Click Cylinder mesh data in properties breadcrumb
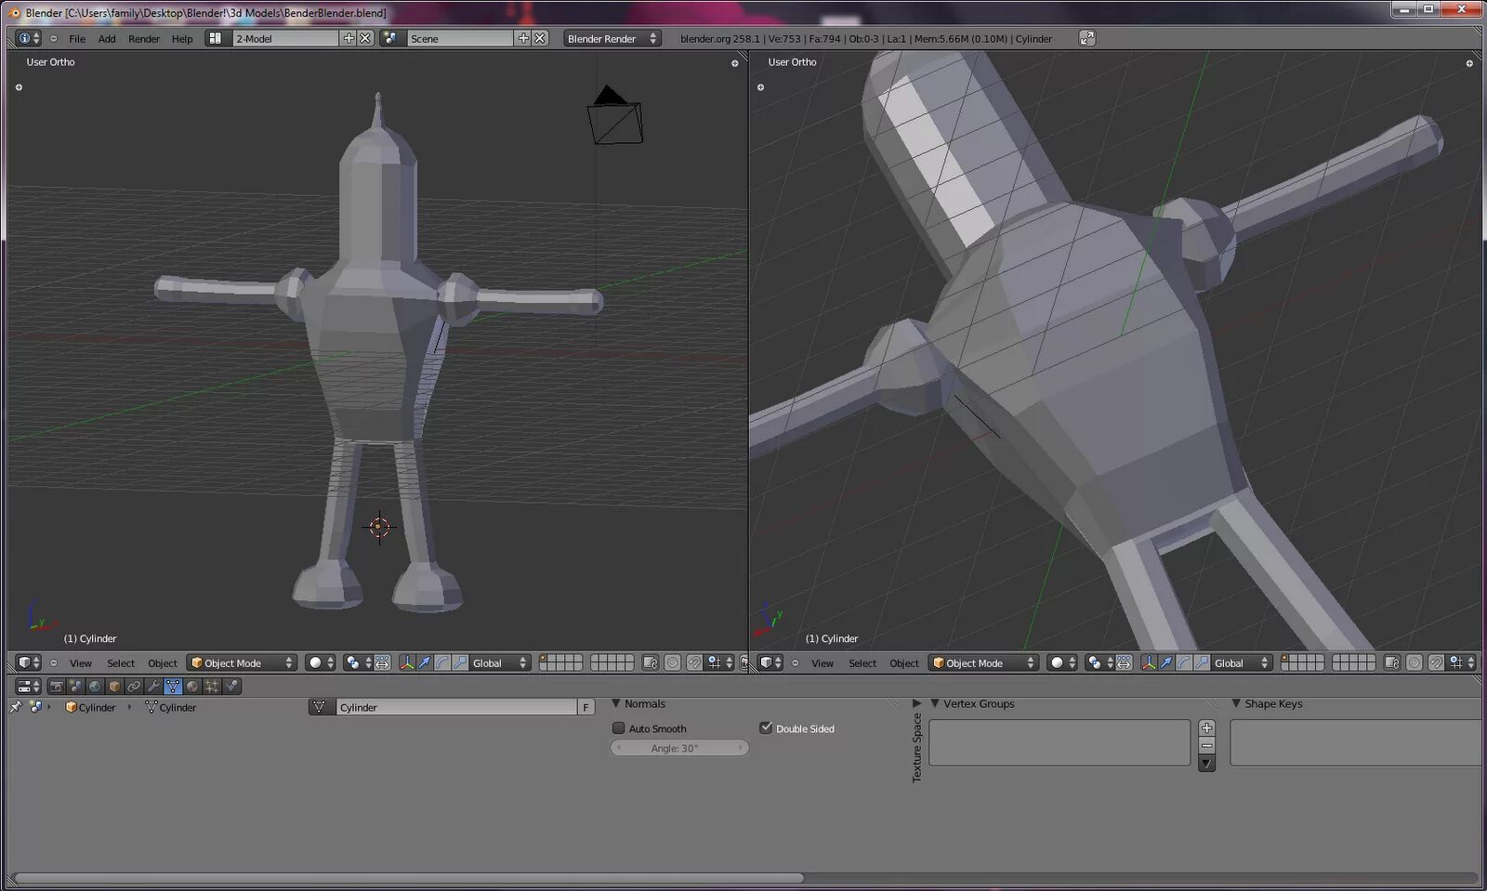1487x891 pixels. click(x=171, y=707)
